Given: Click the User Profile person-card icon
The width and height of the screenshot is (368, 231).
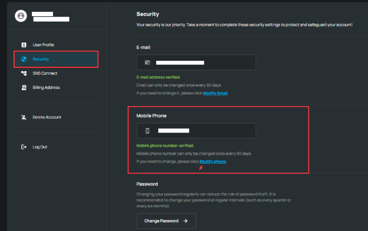Looking at the screenshot, I should pos(24,45).
